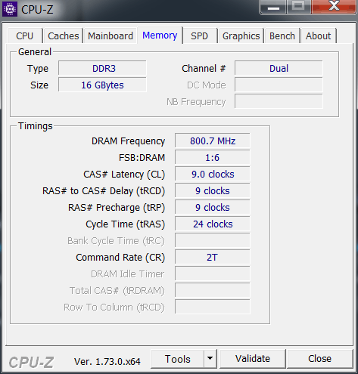Image resolution: width=358 pixels, height=374 pixels.
Task: Click the version text Ver. 1.73.0.x64
Action: [107, 362]
